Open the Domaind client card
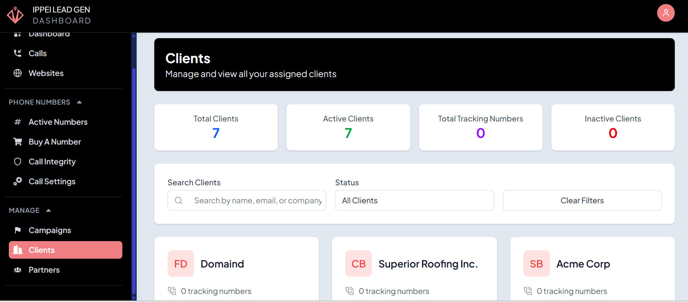The width and height of the screenshot is (688, 302). pyautogui.click(x=237, y=270)
